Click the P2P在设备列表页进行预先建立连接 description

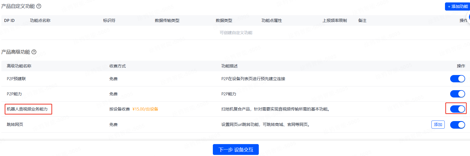pos(253,79)
